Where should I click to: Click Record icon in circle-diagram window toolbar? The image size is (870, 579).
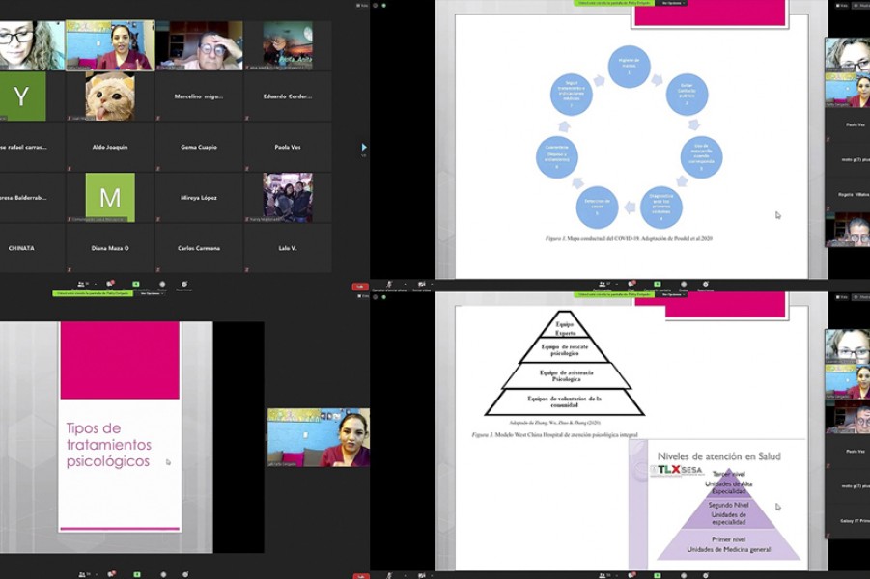[684, 285]
